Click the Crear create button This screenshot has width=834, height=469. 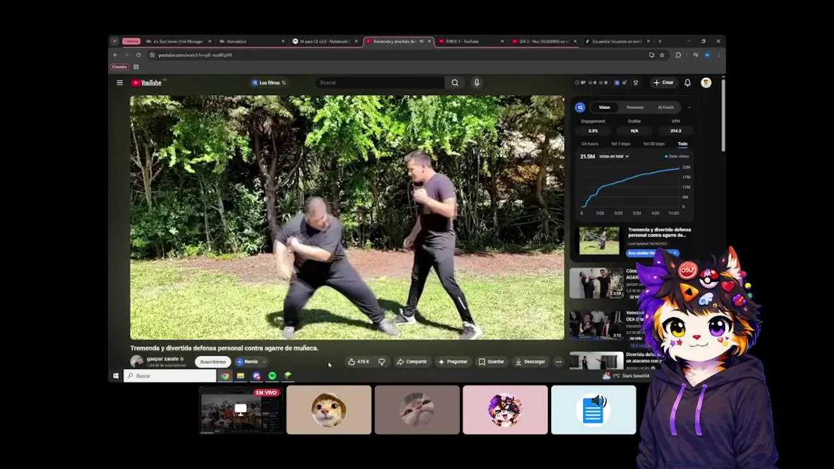(663, 83)
